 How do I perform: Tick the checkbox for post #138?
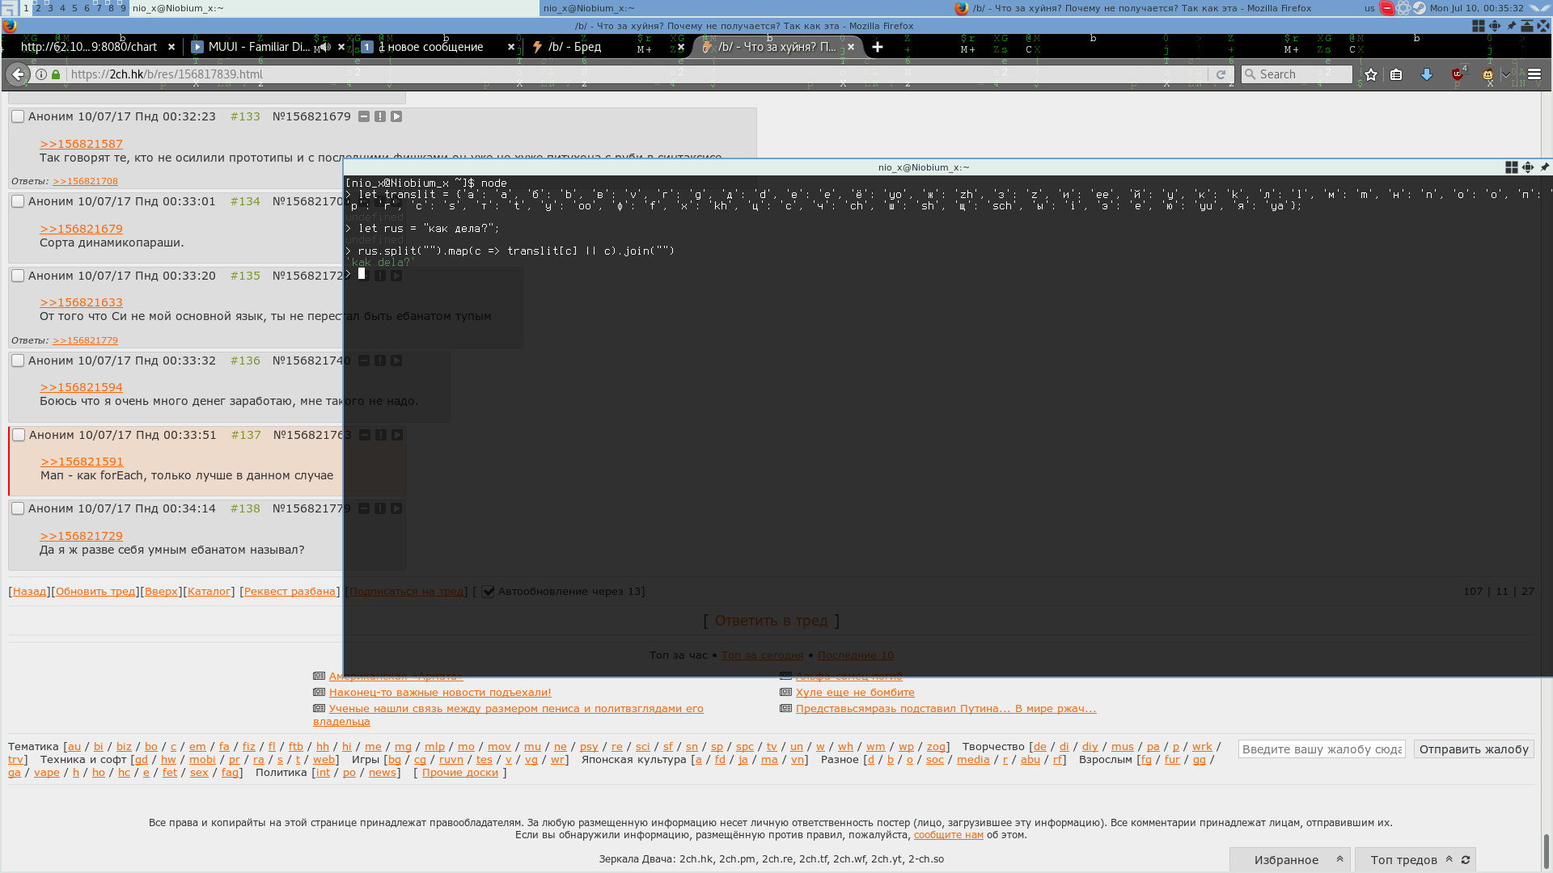(18, 508)
